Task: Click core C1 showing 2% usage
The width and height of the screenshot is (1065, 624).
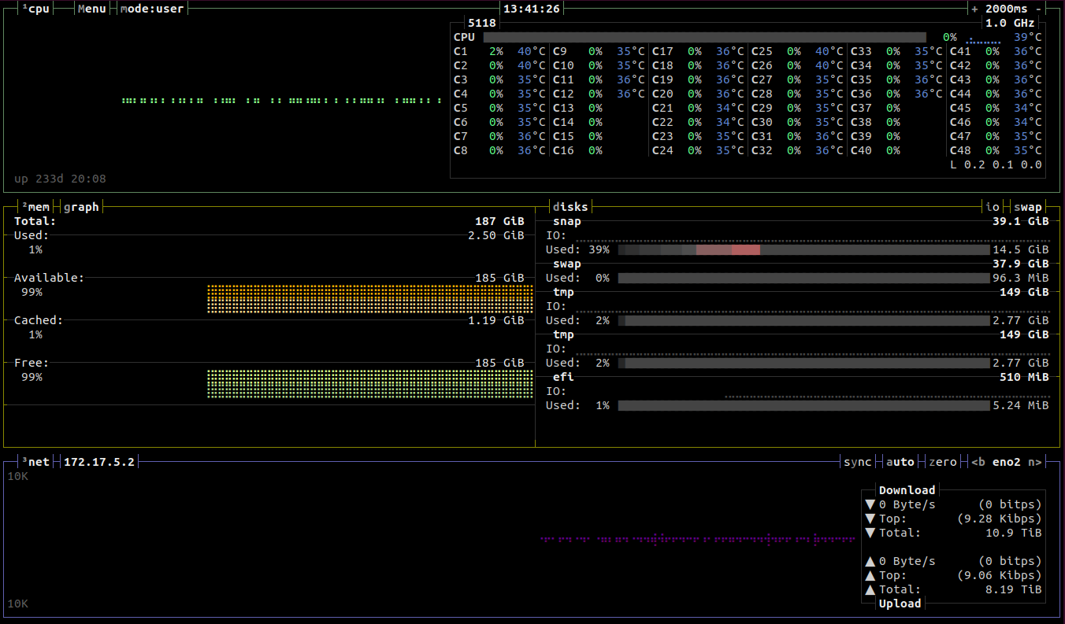Action: click(499, 51)
